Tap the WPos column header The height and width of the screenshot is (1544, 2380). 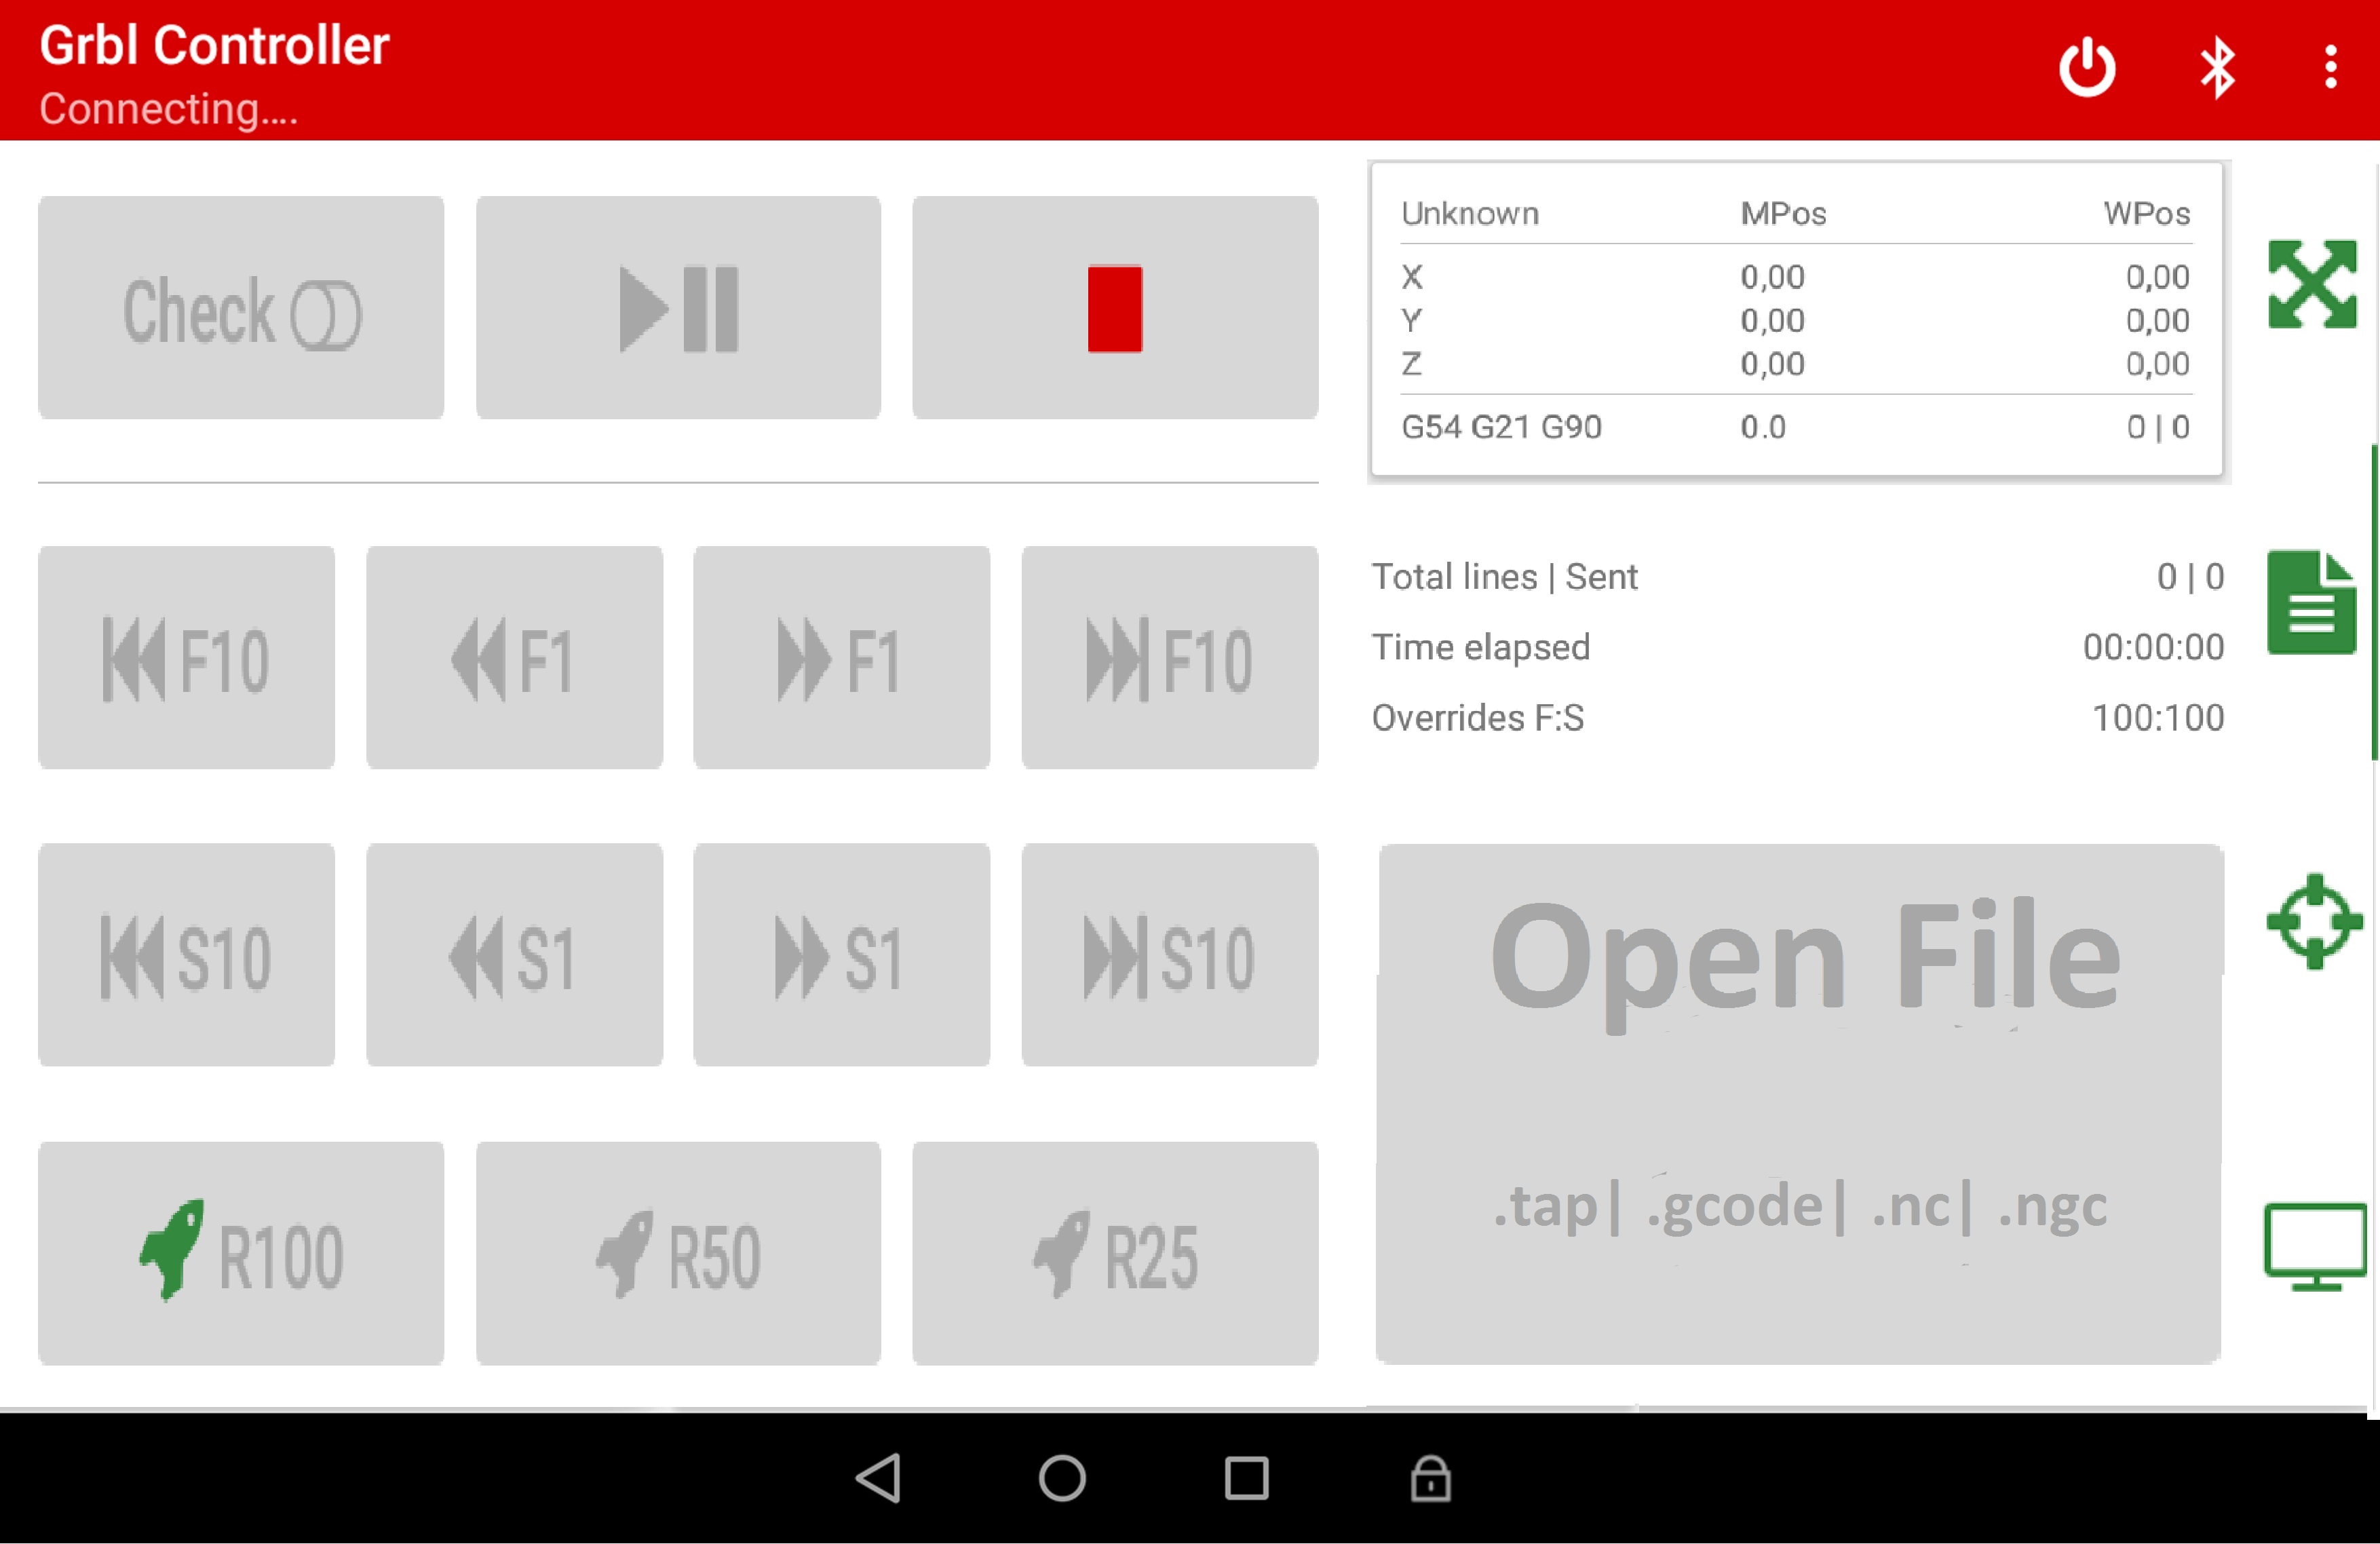[2147, 213]
